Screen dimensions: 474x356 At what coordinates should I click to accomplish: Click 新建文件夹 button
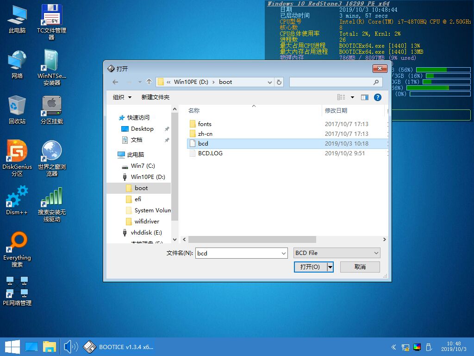[156, 97]
